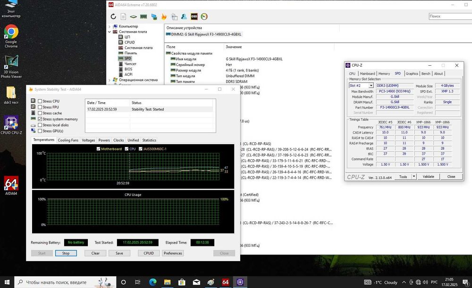Screen dimensions: 472x288
Task: Click the blue person icon in AIDA64 toolbar
Action: [184, 17]
